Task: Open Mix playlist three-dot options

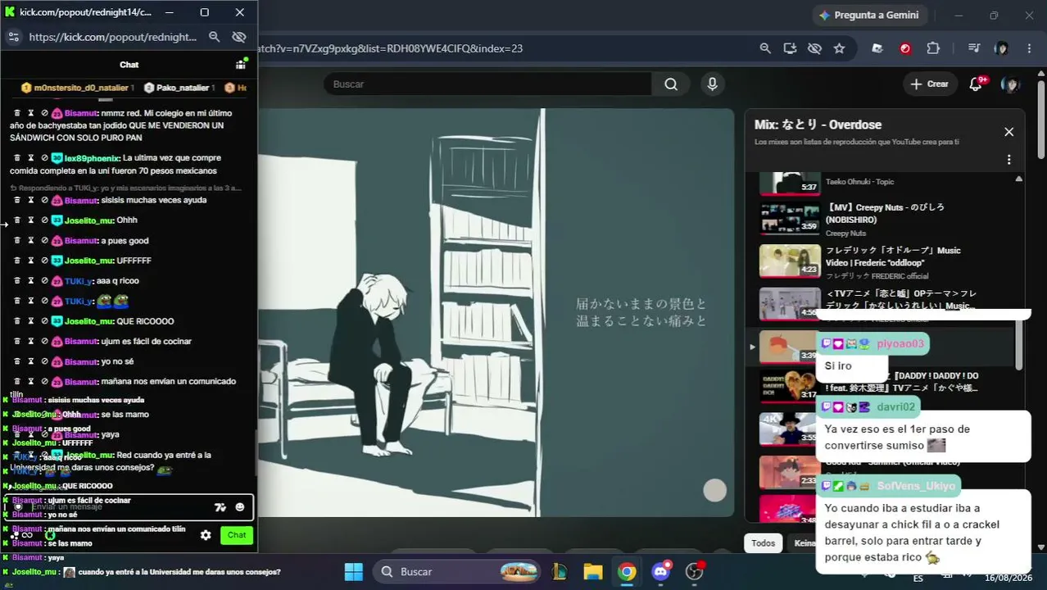Action: (x=1009, y=160)
